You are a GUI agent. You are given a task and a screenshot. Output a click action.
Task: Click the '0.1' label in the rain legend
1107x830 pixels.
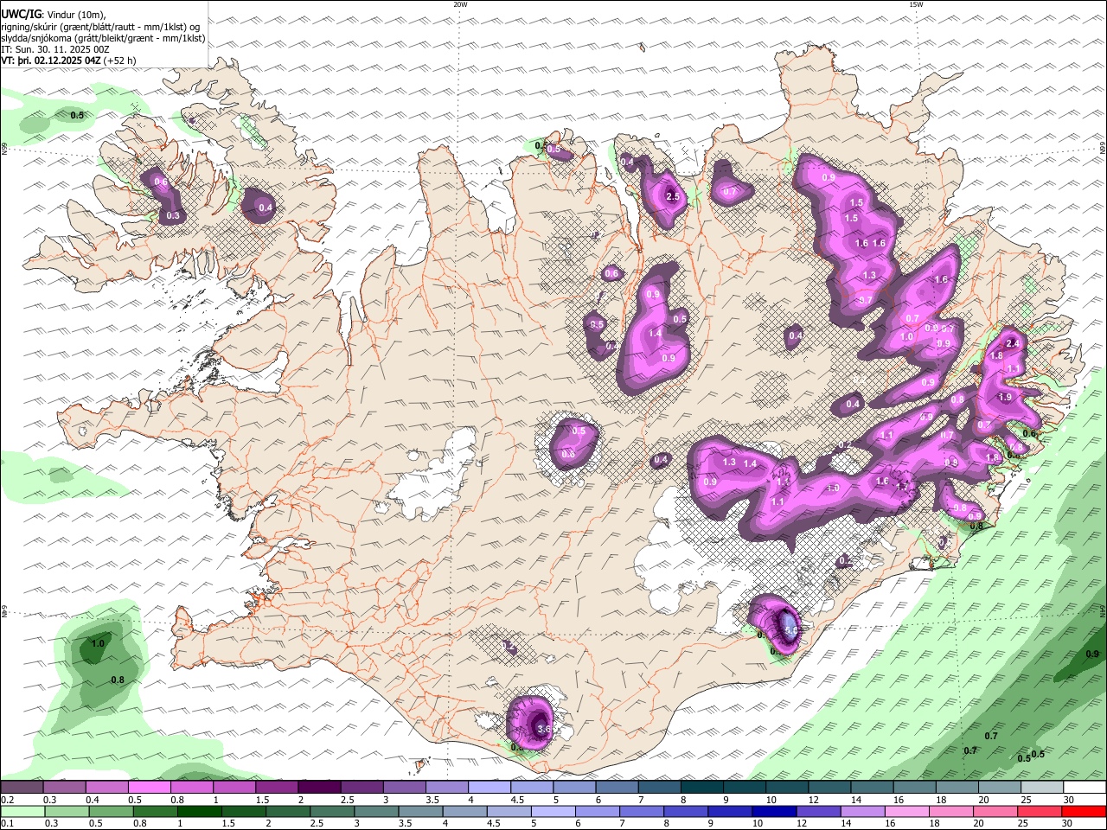(x=7, y=824)
